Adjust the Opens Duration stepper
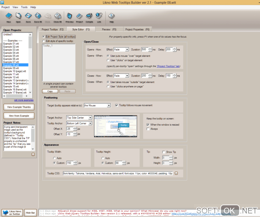The image size is (260, 217). [150, 50]
